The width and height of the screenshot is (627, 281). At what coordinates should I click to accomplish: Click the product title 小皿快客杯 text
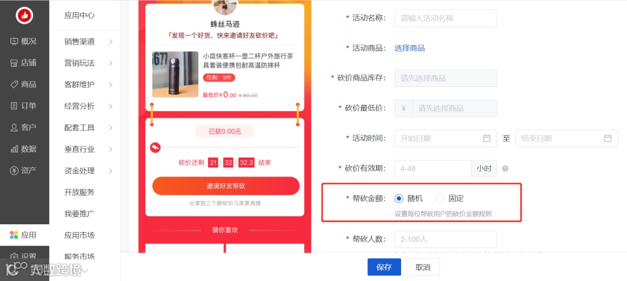[248, 61]
